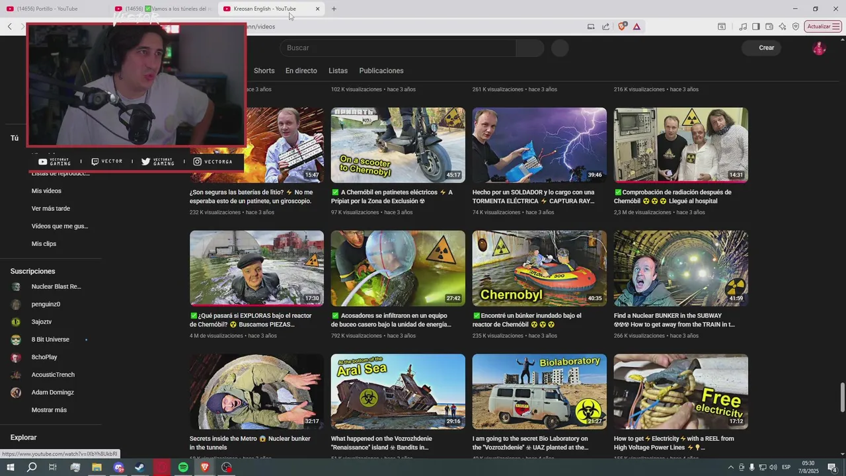This screenshot has height=476, width=846.
Task: Open YouTube account avatar menu
Action: click(819, 48)
